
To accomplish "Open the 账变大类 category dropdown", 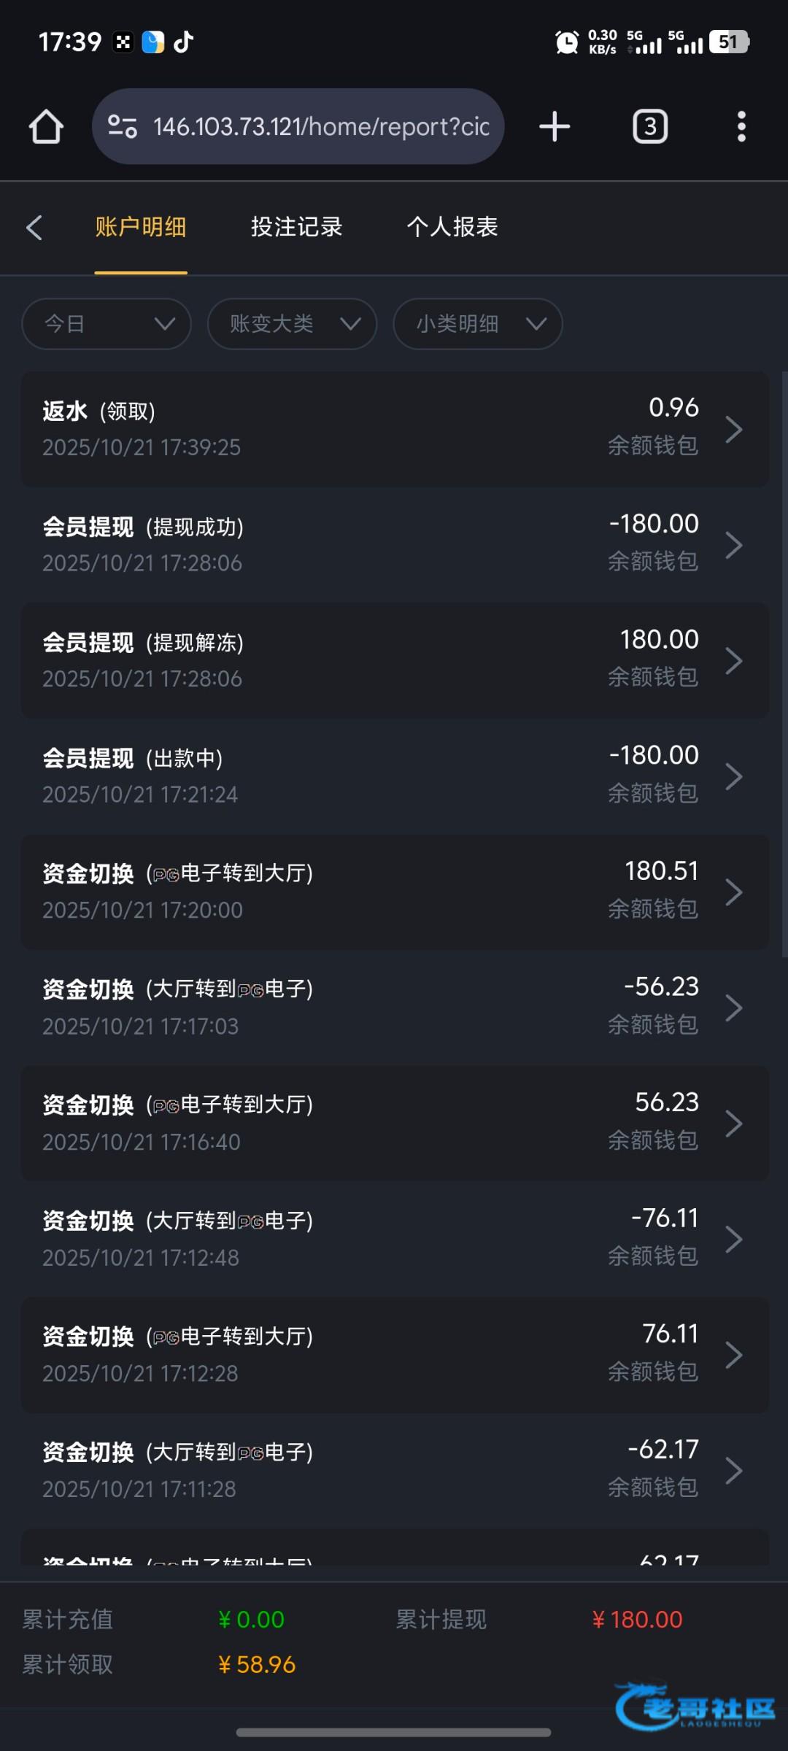I will (x=292, y=324).
